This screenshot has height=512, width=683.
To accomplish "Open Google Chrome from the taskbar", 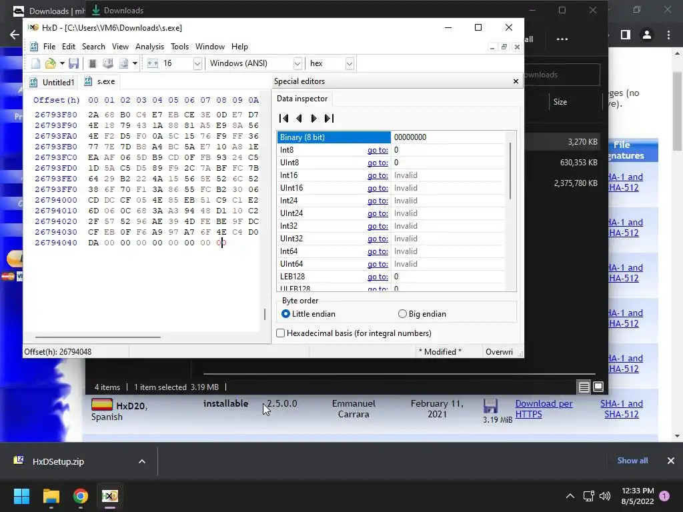I will tap(81, 496).
